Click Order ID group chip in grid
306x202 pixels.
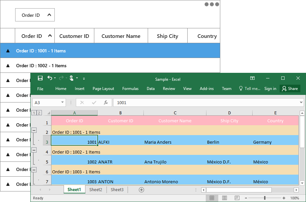[35, 15]
